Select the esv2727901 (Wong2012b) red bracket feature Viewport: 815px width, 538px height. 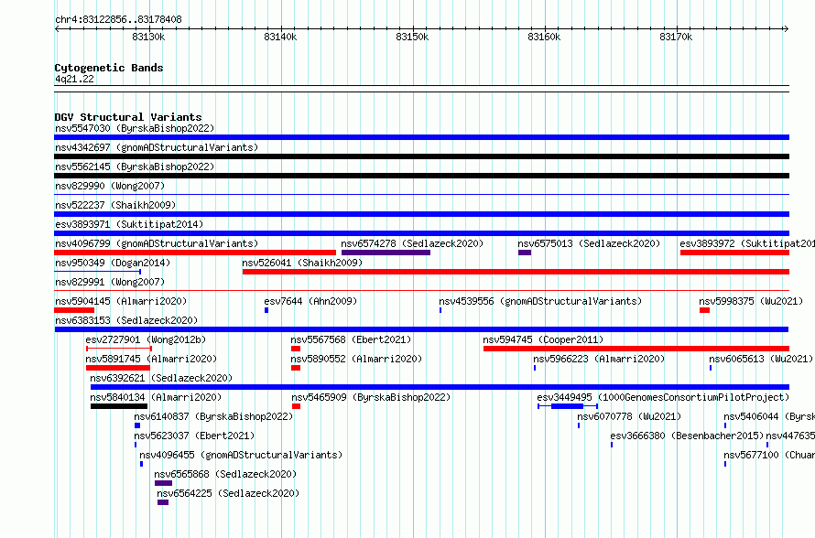tap(119, 349)
